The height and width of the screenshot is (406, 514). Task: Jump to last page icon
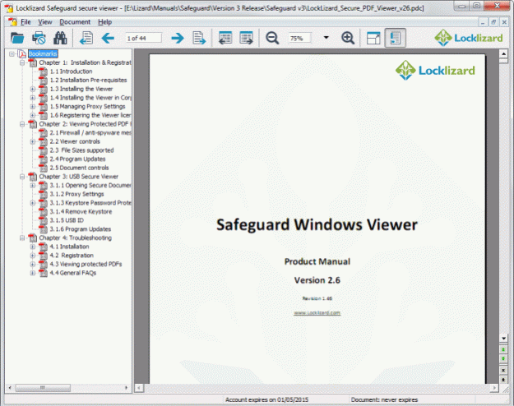[199, 38]
